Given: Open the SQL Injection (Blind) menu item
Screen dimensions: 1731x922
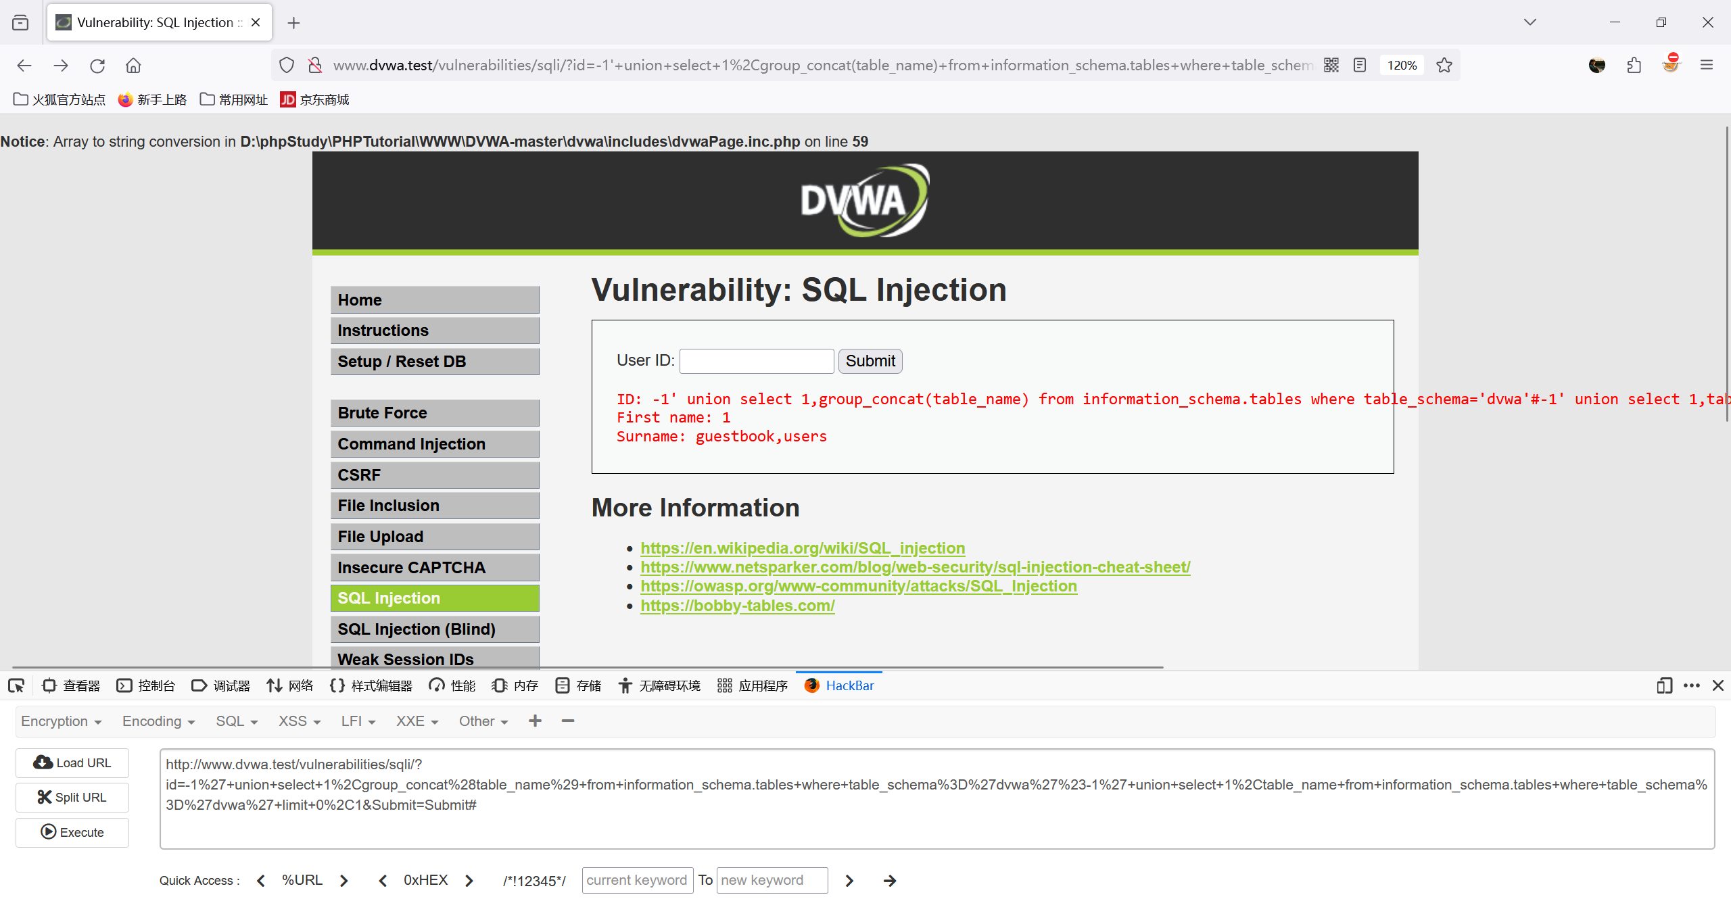Looking at the screenshot, I should (x=435, y=629).
